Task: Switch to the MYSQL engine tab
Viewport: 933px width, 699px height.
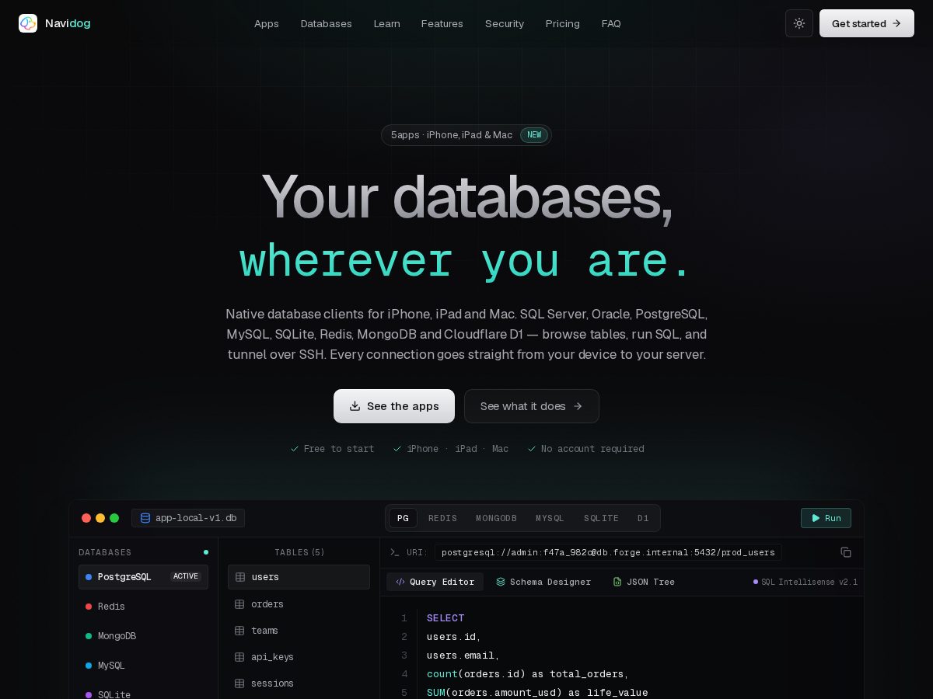Action: coord(550,518)
